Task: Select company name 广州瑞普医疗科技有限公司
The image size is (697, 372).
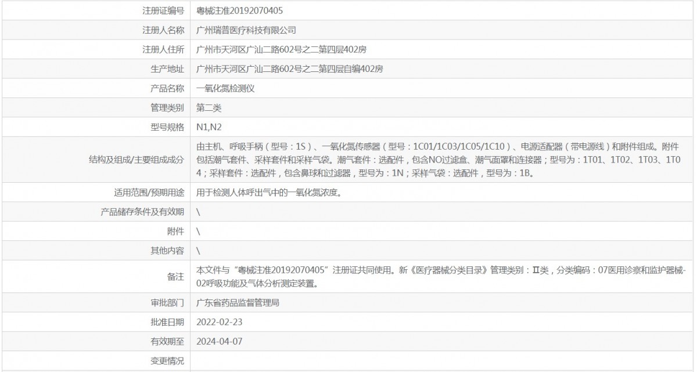Action: (247, 30)
